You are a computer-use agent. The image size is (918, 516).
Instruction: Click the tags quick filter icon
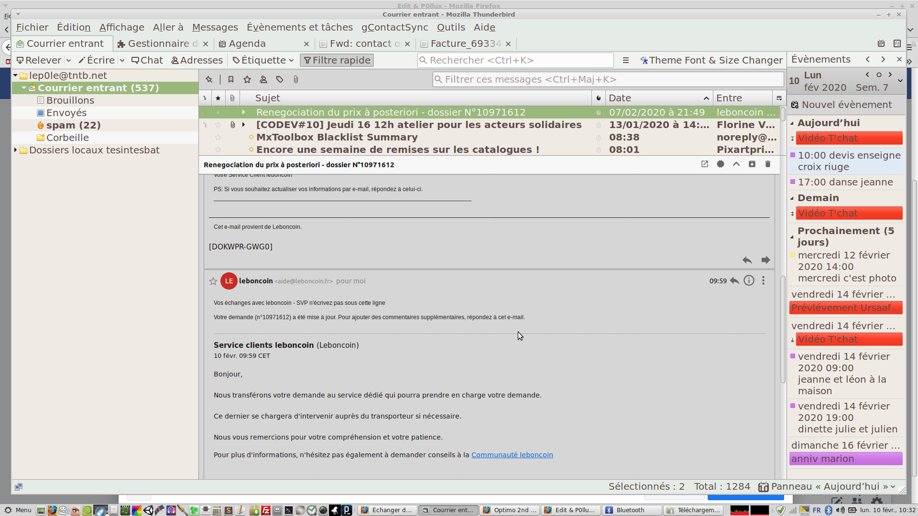click(x=280, y=80)
